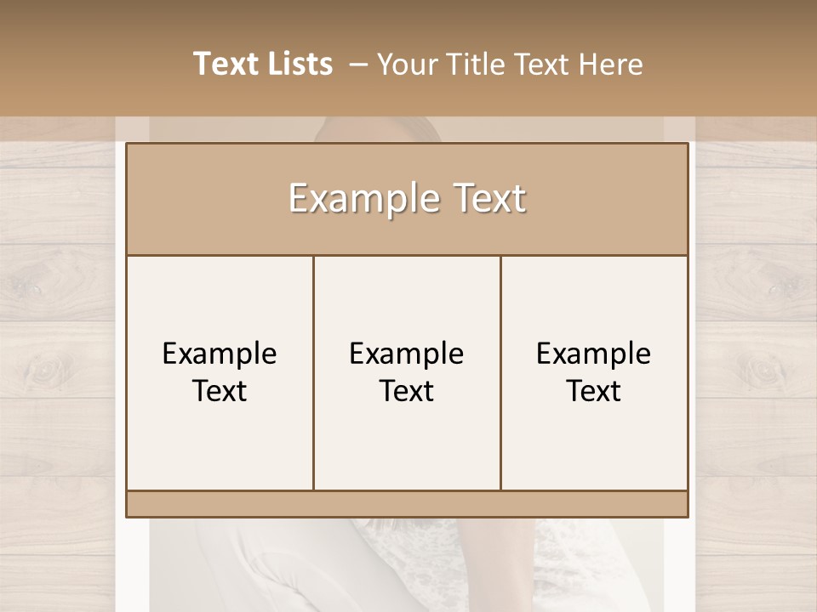This screenshot has width=817, height=612.
Task: Click the bold "Text Lists" title words
Action: pos(263,64)
